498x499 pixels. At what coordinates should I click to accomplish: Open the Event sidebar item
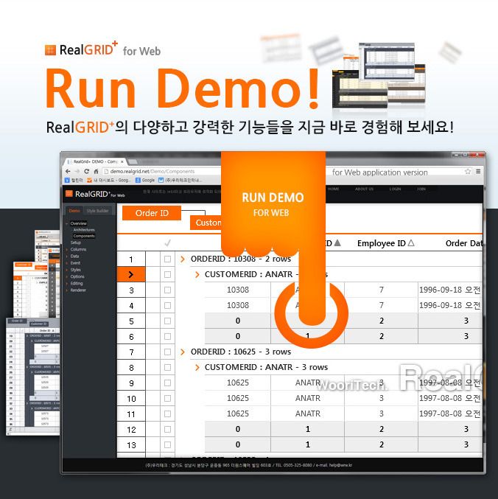tap(75, 263)
